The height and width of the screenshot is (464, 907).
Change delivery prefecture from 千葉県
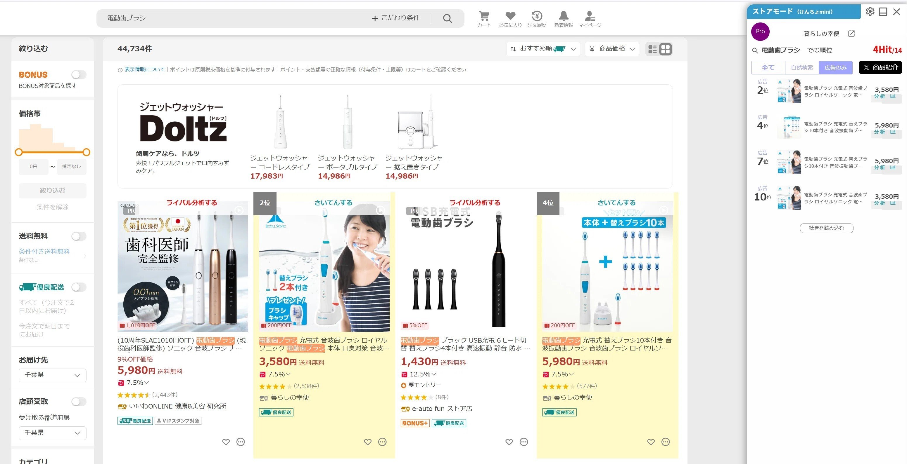52,375
